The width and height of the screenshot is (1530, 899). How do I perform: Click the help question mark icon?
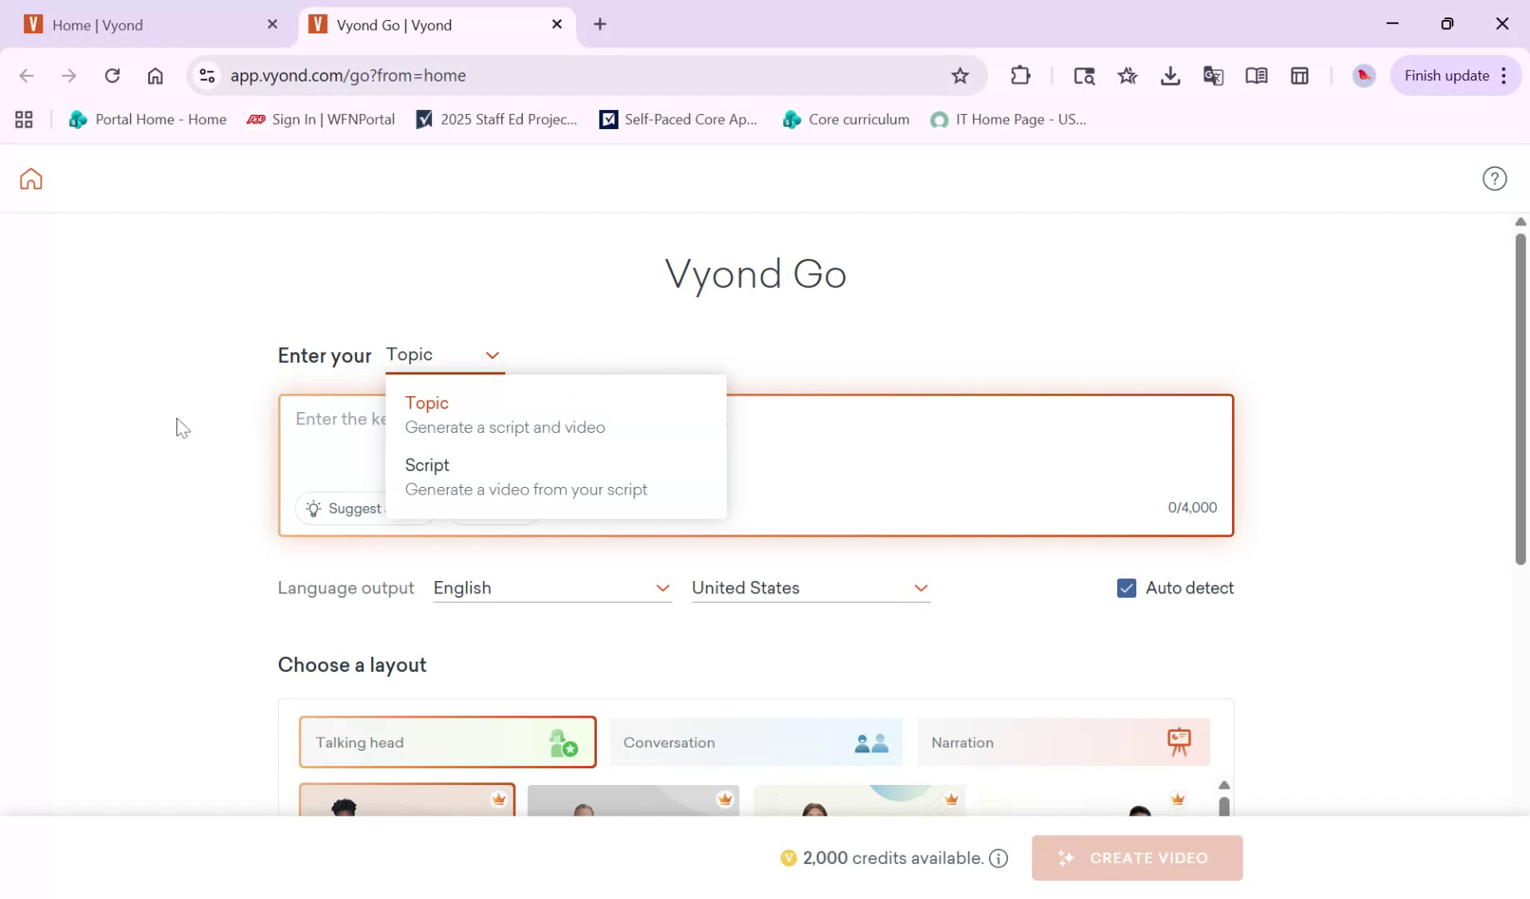(1494, 178)
